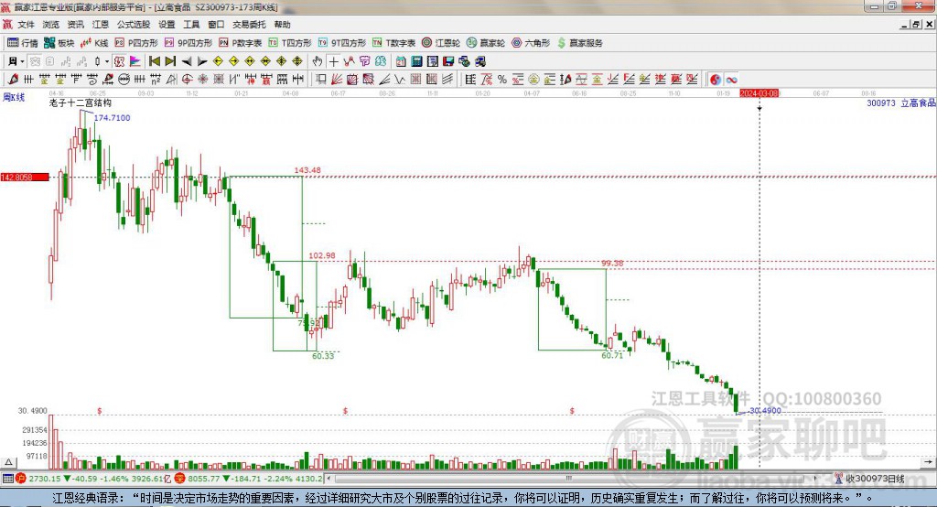
Task: Click the yin-yang symbol icon
Action: (x=716, y=80)
